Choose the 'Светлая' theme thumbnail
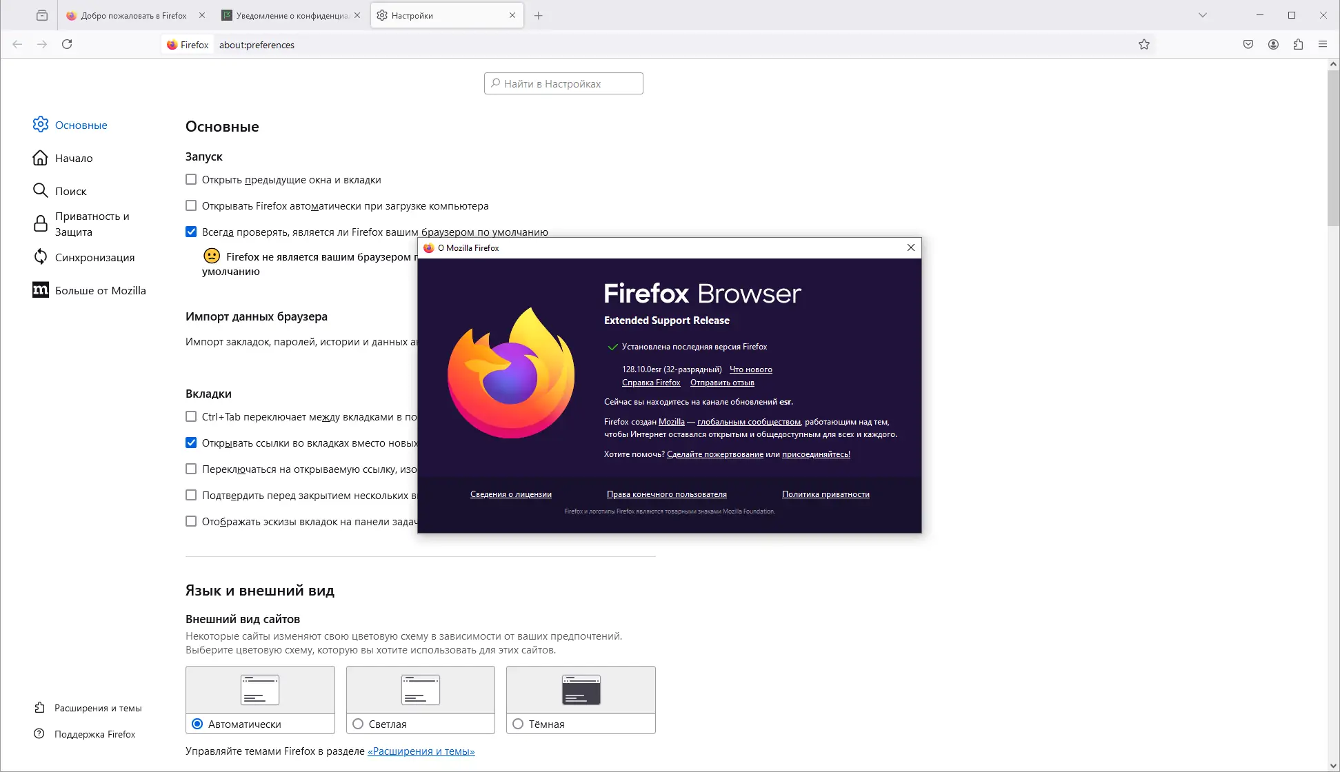This screenshot has height=772, width=1340. pos(420,690)
